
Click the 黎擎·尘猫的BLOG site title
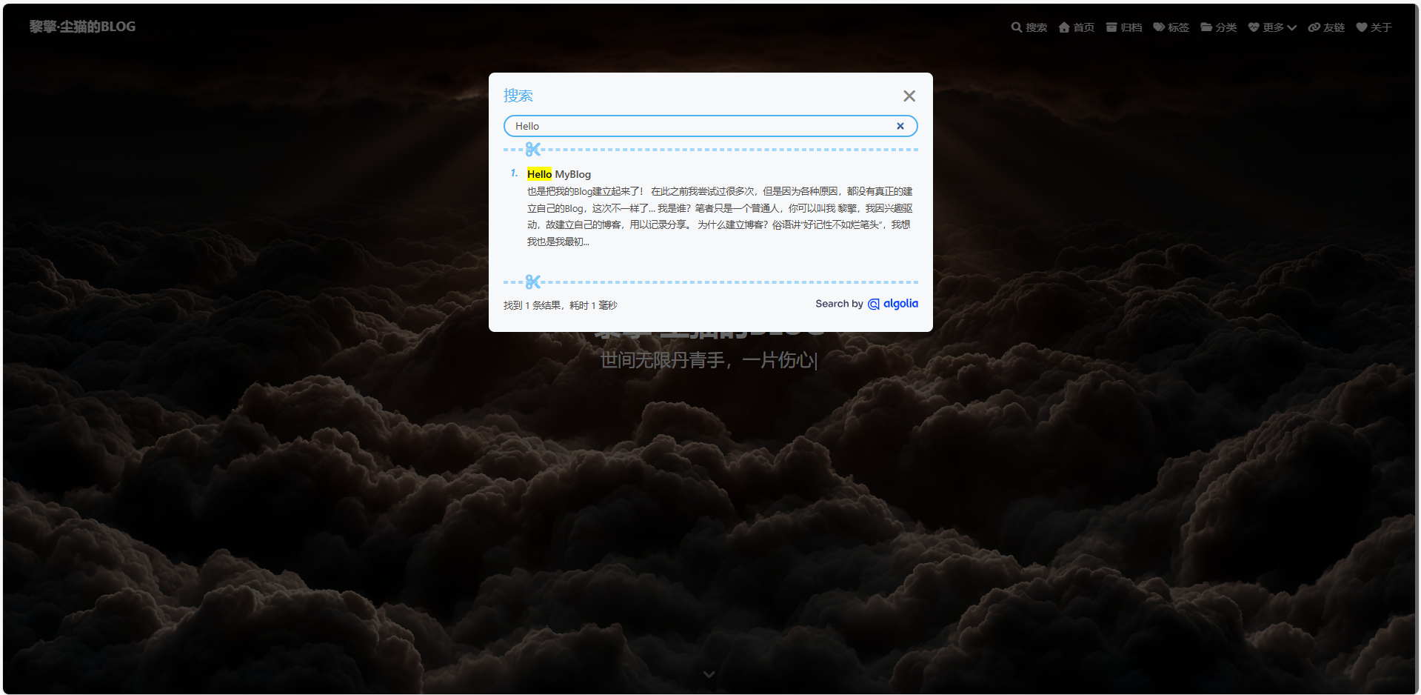coord(82,27)
